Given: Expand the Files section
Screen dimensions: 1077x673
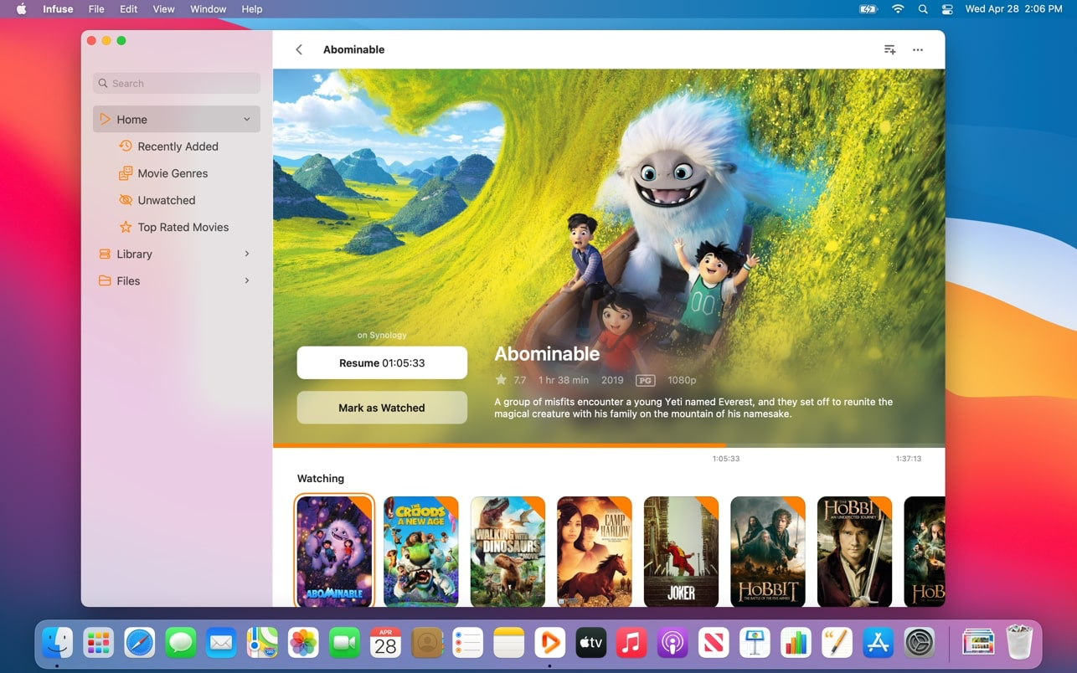Looking at the screenshot, I should click(246, 280).
